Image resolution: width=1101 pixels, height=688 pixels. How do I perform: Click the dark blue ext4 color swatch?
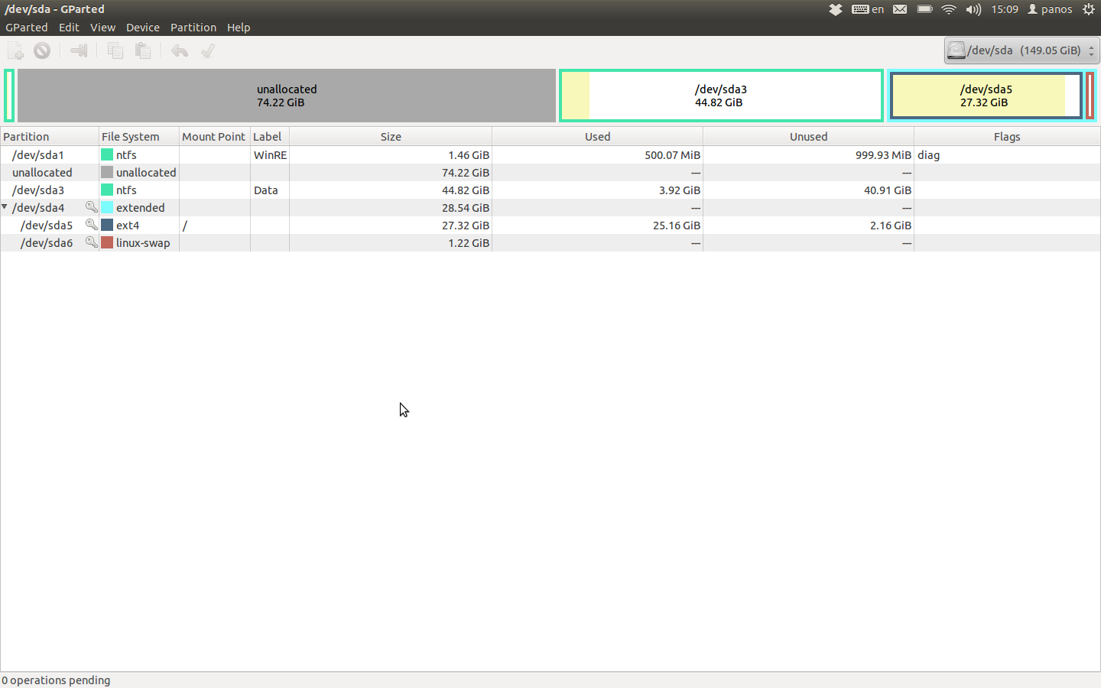[107, 225]
